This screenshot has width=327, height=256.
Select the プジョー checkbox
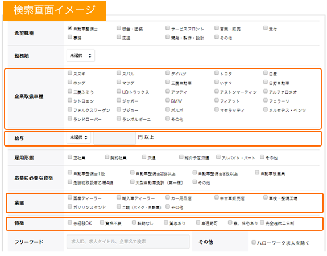[x=119, y=109]
